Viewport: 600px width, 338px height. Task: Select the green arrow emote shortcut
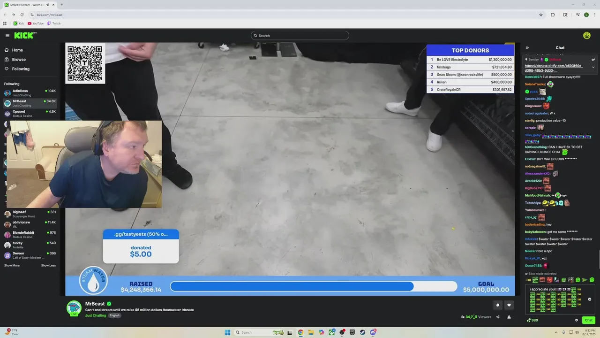tap(585, 280)
